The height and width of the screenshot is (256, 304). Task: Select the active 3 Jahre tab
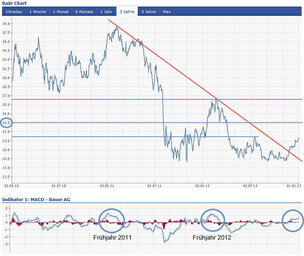point(127,12)
